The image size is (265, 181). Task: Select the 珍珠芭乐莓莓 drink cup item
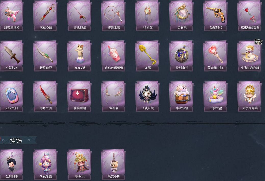[113, 56]
